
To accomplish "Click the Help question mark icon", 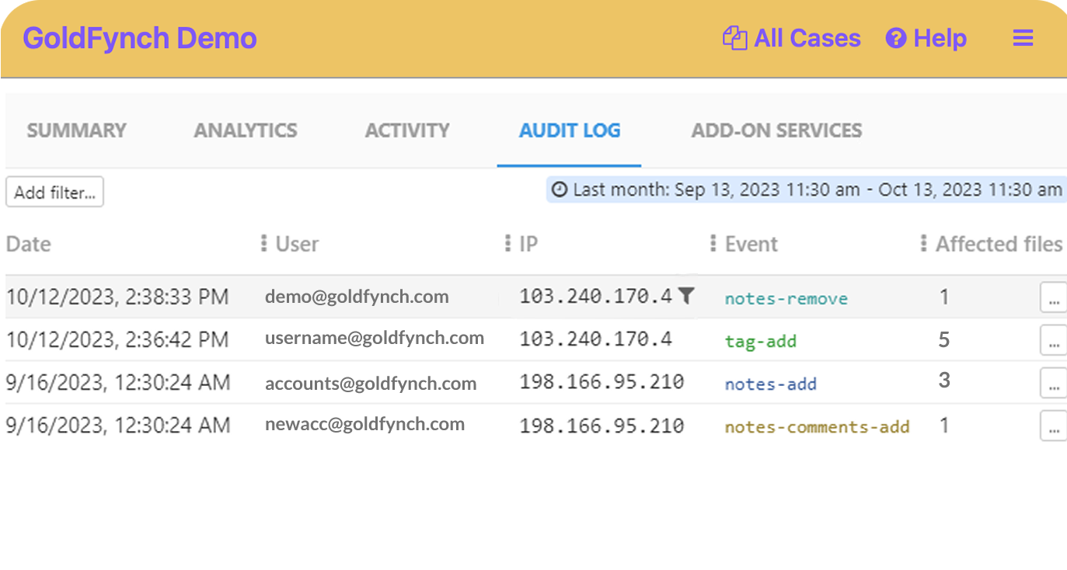I will 896,38.
